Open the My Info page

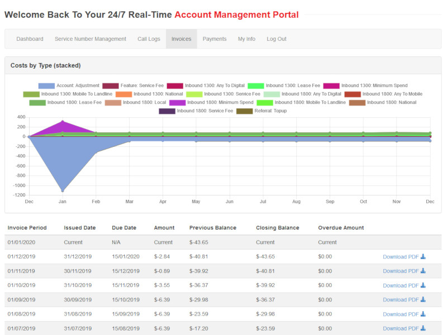coord(246,39)
